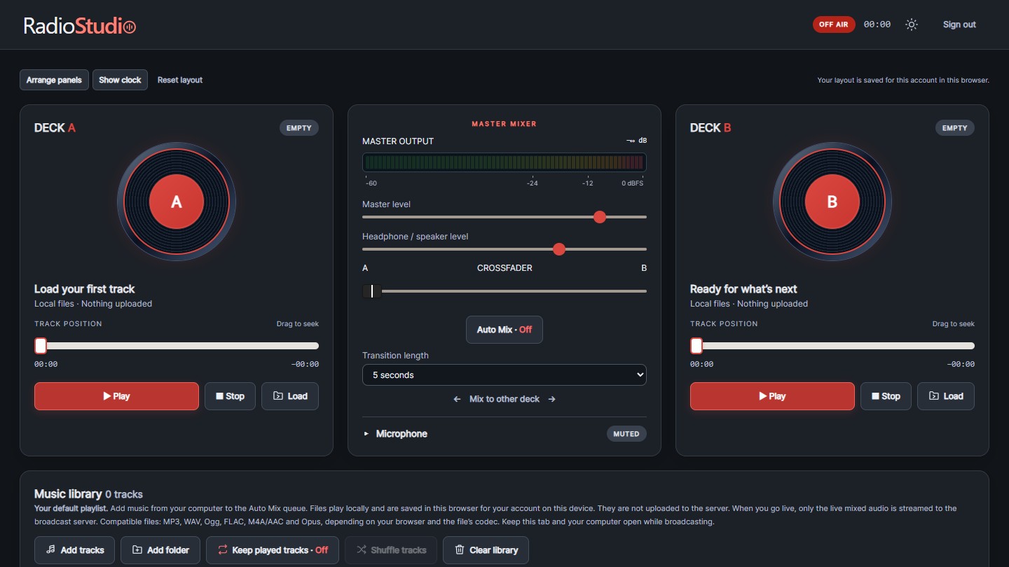Click the Deck B vinyl record
The width and height of the screenshot is (1009, 567).
coord(832,202)
